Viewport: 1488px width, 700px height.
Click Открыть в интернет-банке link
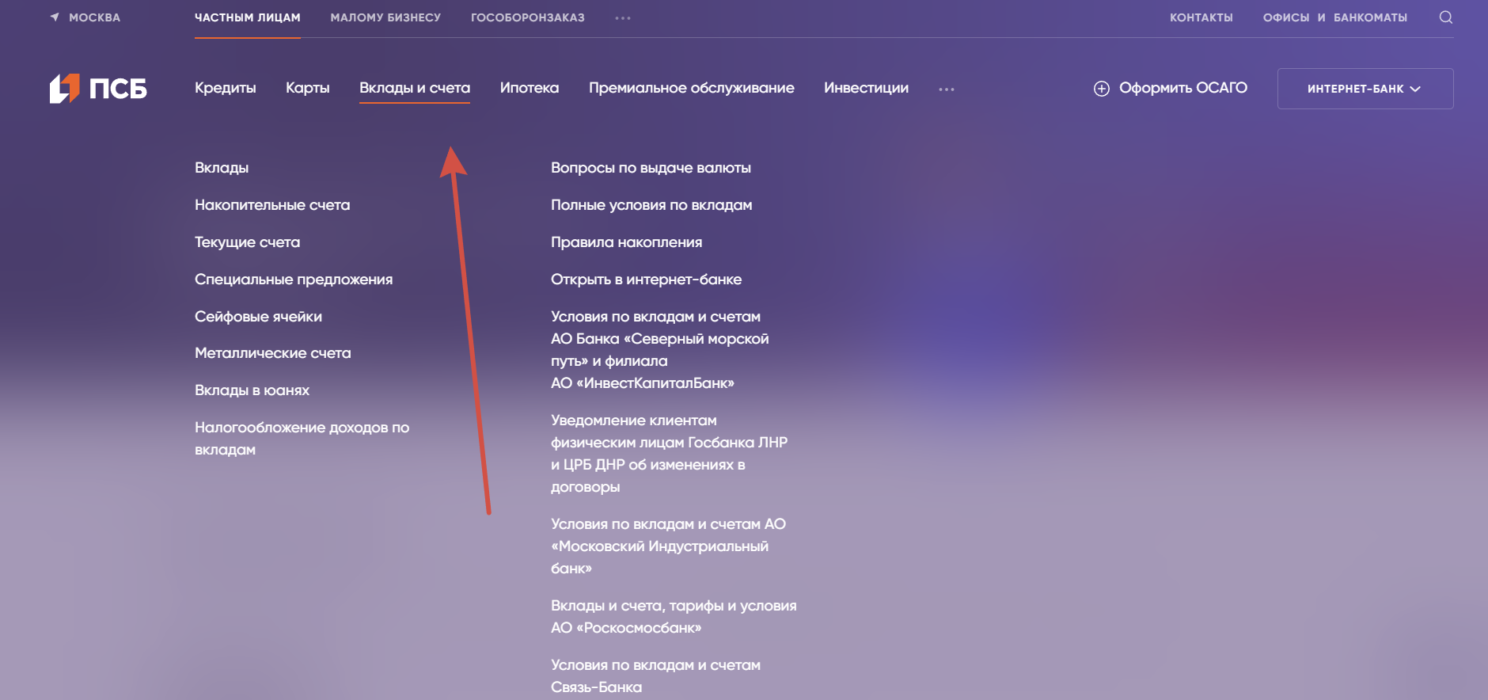[x=647, y=280]
